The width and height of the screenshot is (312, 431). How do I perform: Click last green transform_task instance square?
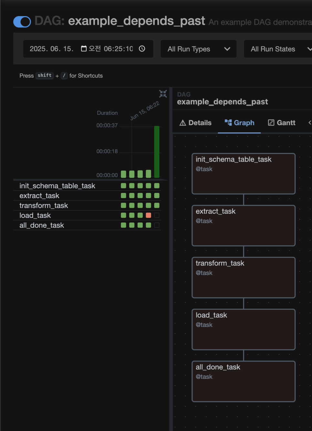157,205
